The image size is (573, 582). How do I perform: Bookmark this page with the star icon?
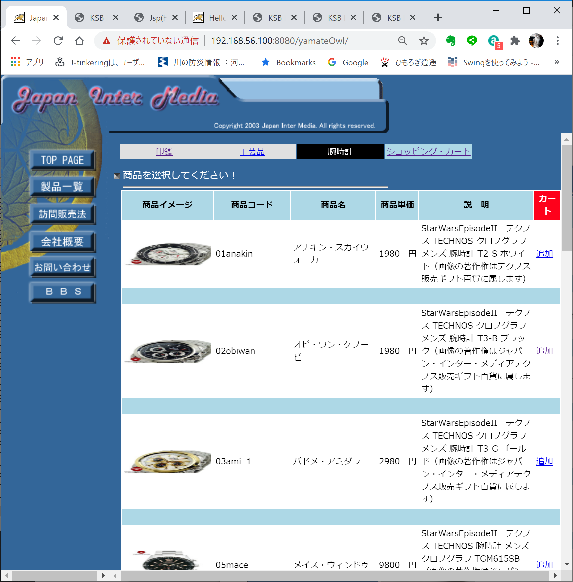424,41
